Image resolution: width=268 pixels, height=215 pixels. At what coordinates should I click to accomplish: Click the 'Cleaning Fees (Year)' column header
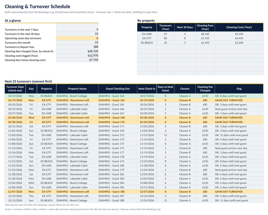pos(205,27)
